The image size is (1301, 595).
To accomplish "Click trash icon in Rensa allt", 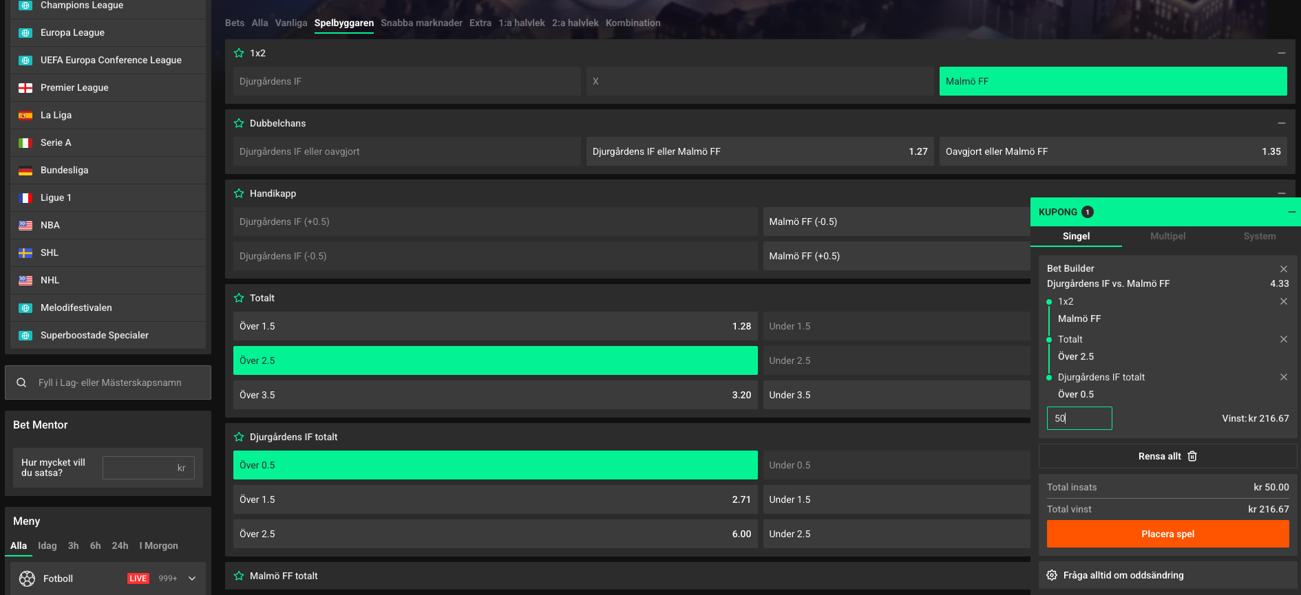I will [1192, 456].
